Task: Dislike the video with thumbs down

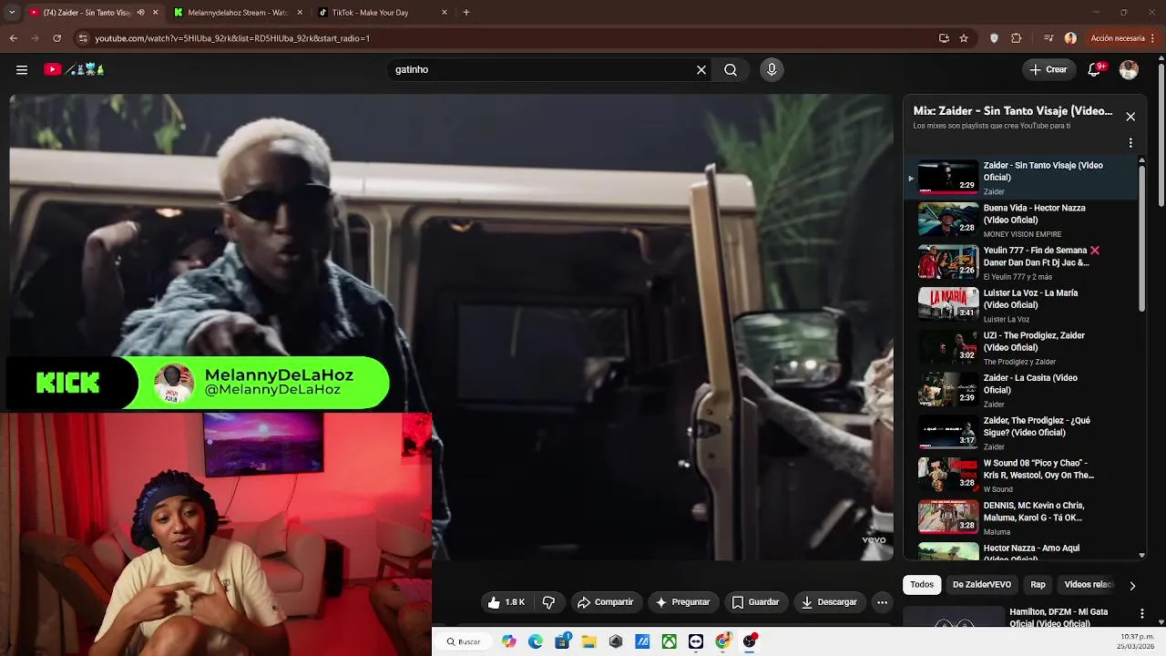Action: 548,602
